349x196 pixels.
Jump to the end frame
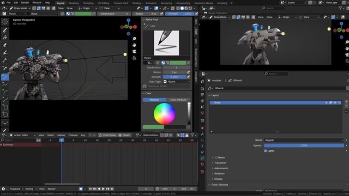[x=112, y=189]
